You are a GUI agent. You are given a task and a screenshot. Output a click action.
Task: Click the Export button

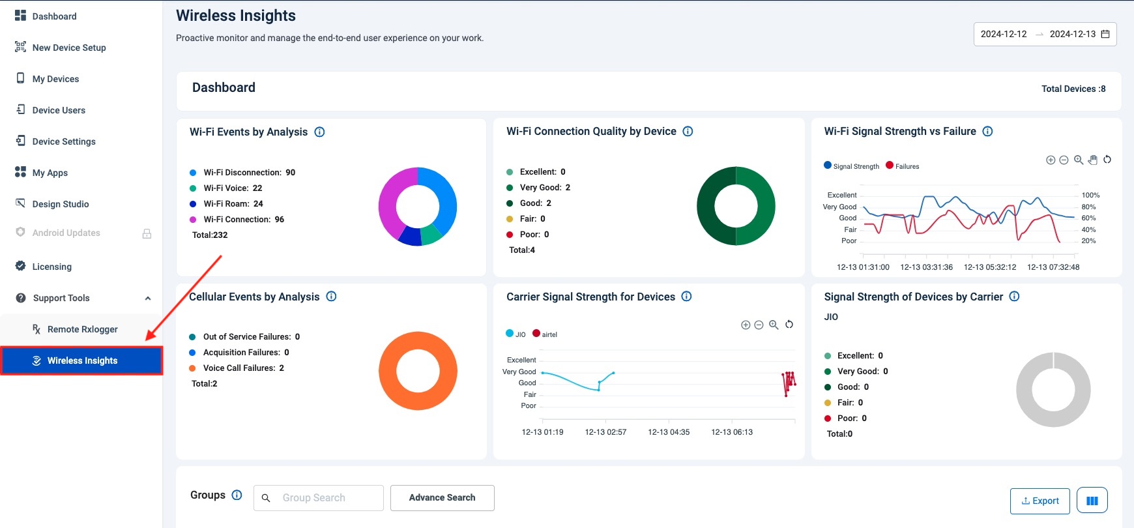tap(1039, 501)
